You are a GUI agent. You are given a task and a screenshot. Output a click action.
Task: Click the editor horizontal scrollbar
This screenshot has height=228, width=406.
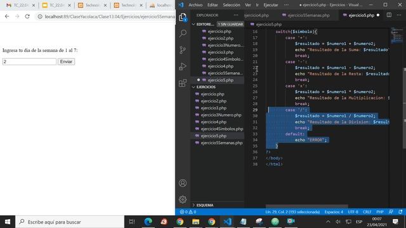[307, 206]
